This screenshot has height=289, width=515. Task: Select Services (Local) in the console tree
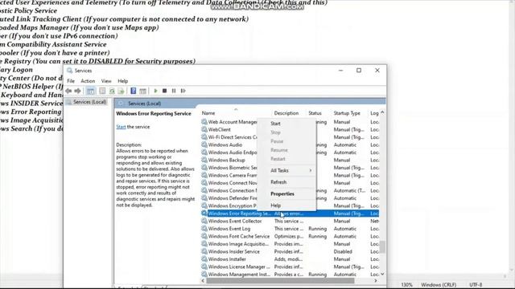point(89,102)
